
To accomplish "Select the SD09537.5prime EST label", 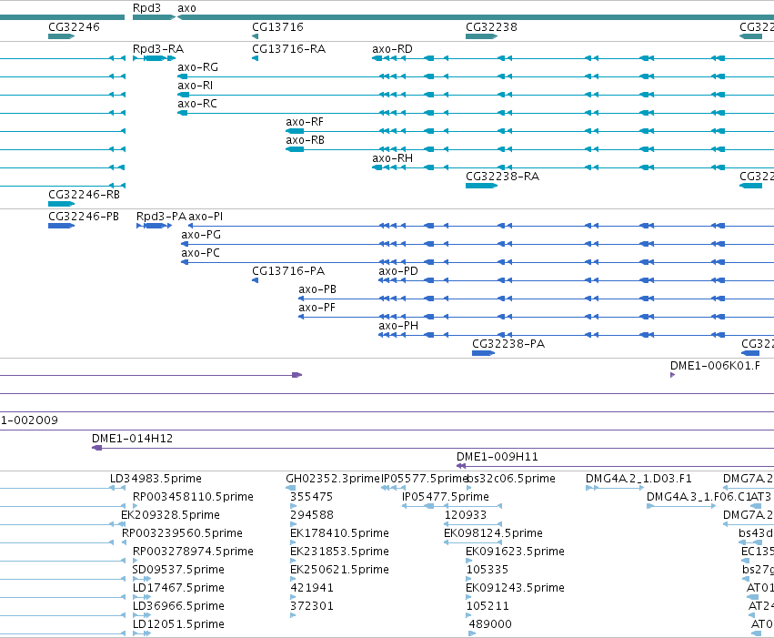I will (178, 570).
